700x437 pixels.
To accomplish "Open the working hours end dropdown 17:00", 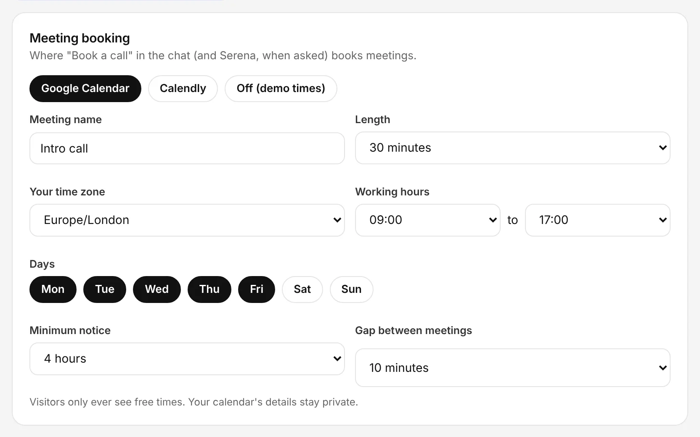I will coord(598,220).
